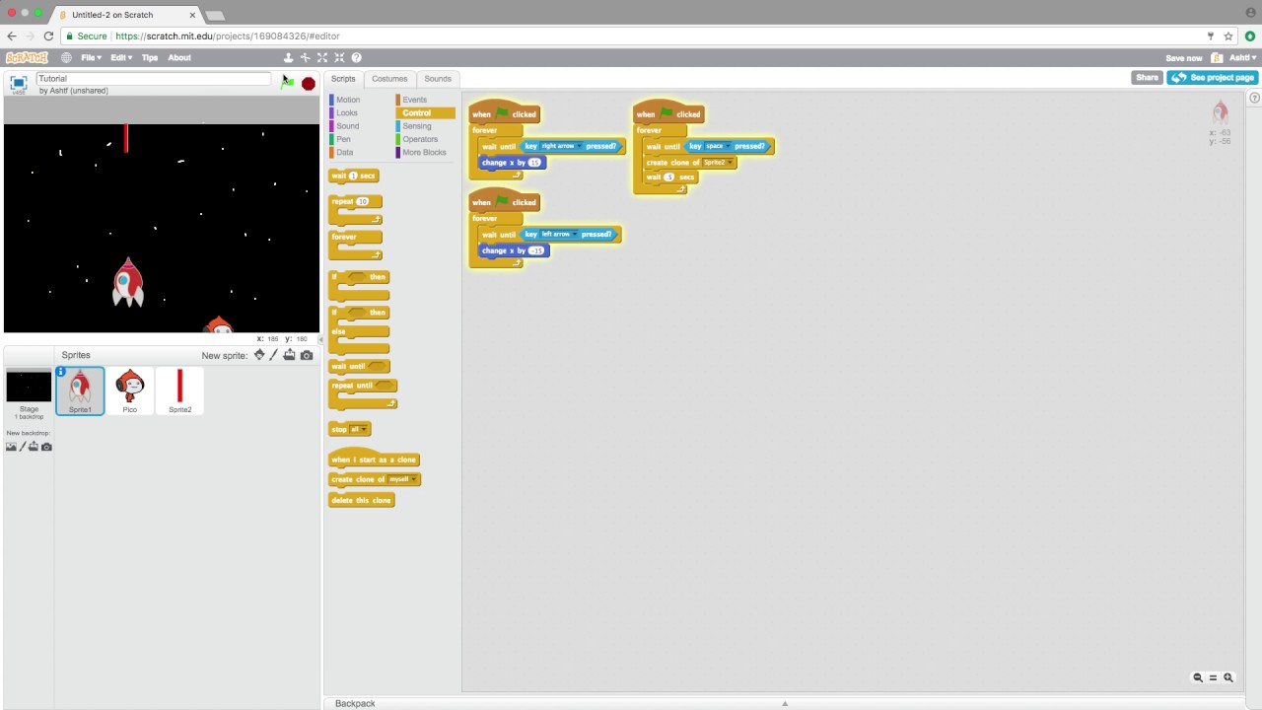The image size is (1262, 710).
Task: Open the right arrow key dropdown
Action: (x=579, y=147)
